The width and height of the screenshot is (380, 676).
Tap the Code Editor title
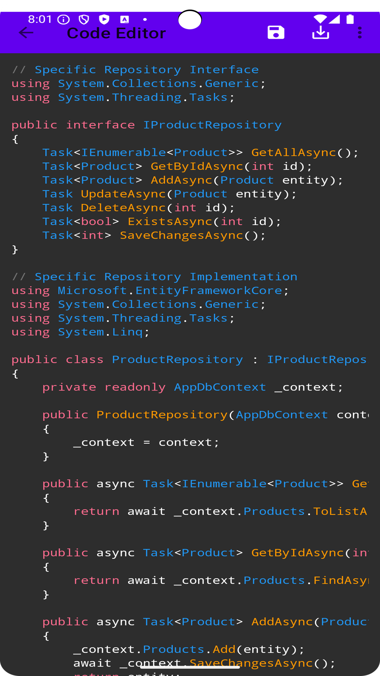(x=116, y=33)
